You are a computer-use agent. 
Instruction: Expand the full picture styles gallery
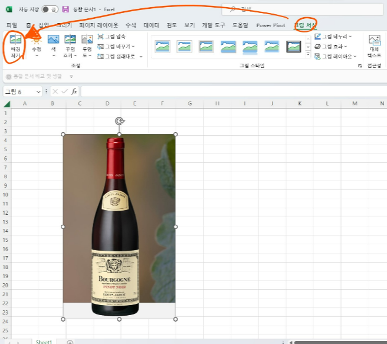click(308, 54)
